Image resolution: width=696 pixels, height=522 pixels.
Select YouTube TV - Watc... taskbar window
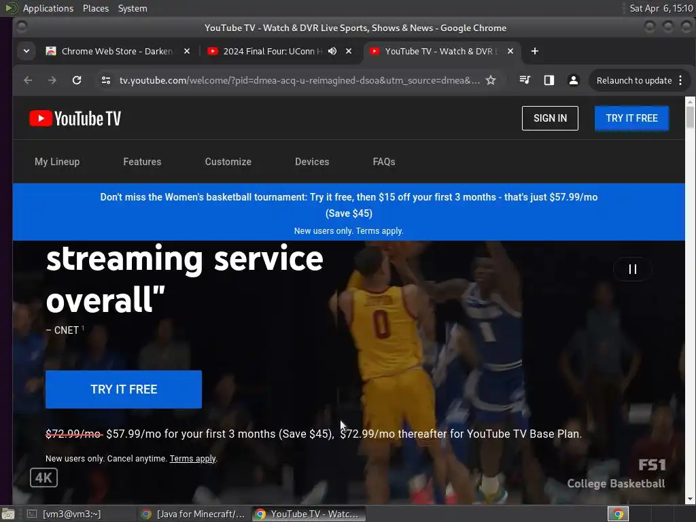coord(309,514)
